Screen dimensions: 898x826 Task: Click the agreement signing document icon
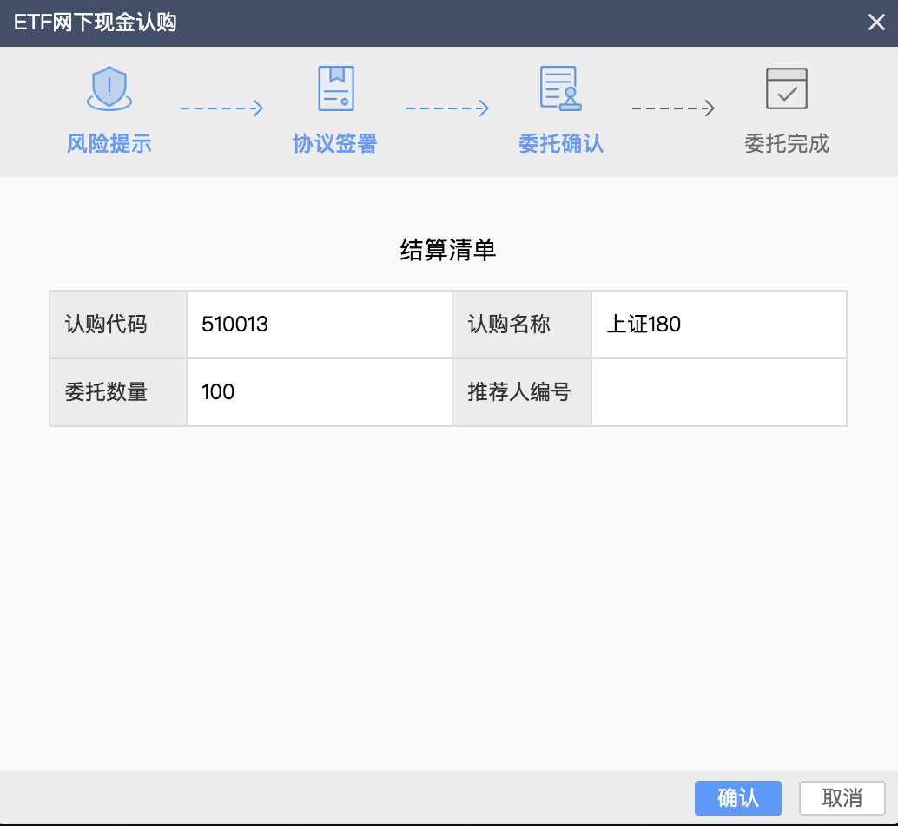[x=335, y=88]
